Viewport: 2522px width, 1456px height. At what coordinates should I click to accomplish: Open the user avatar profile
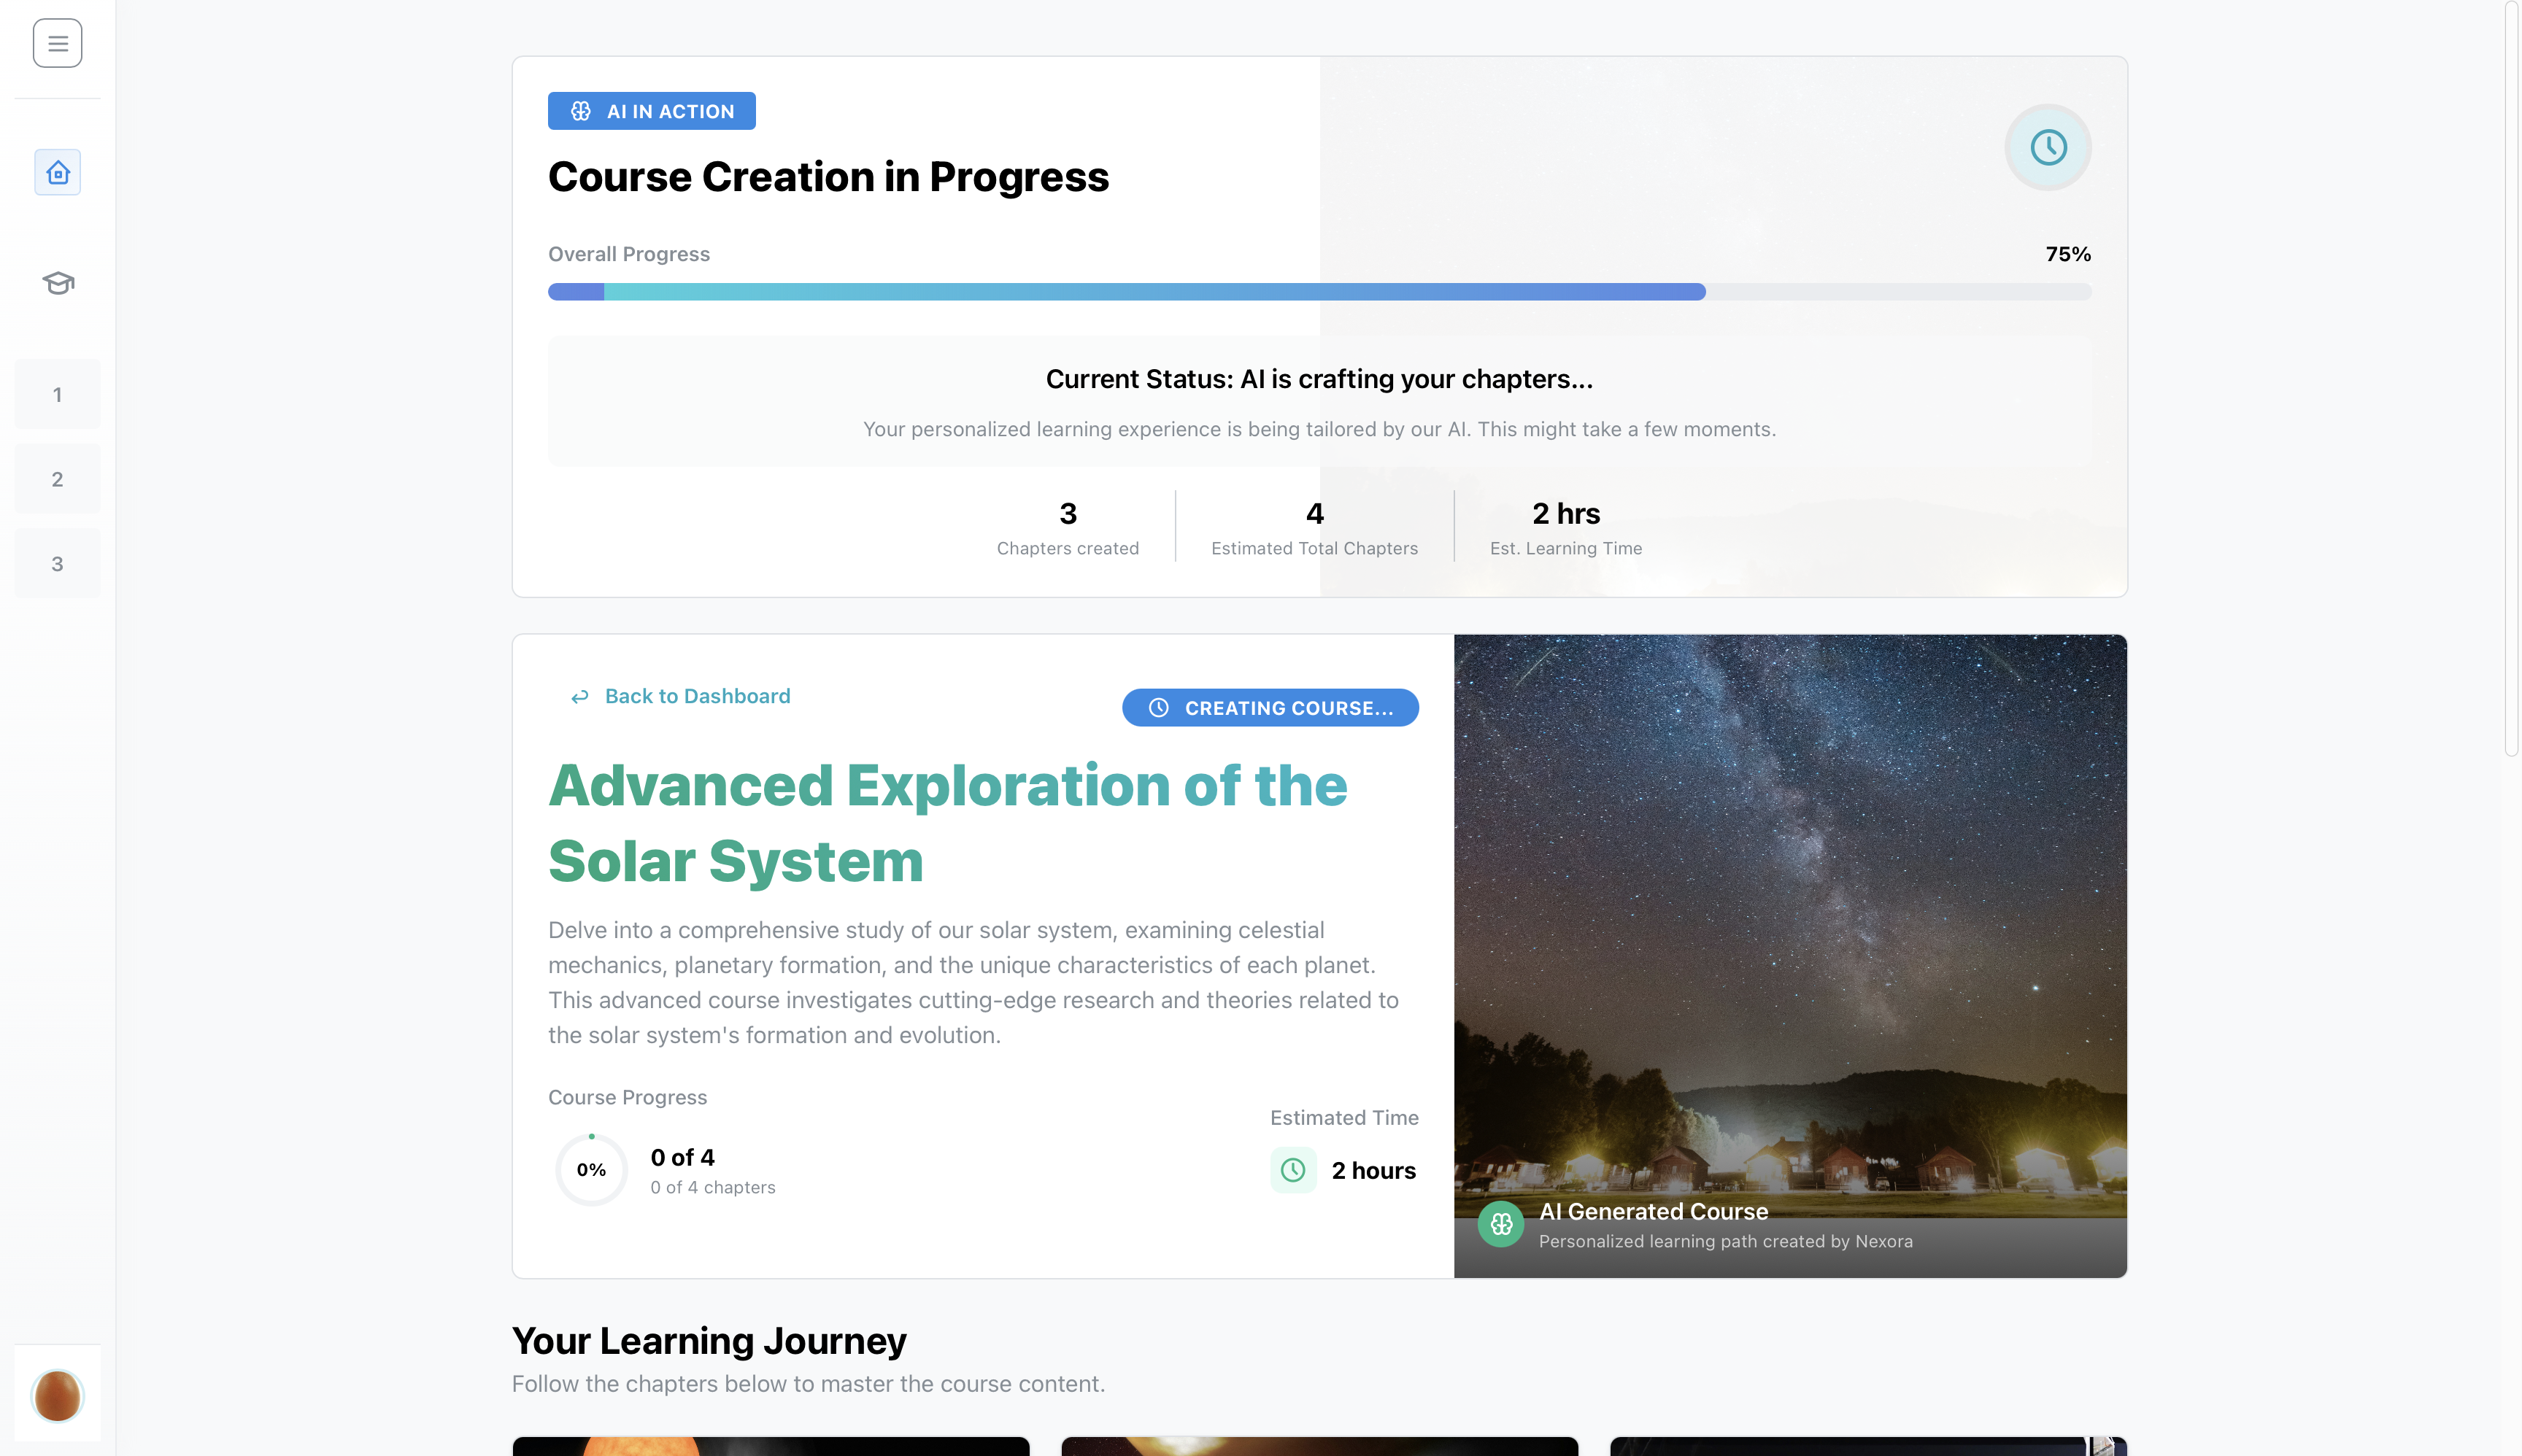click(x=57, y=1395)
